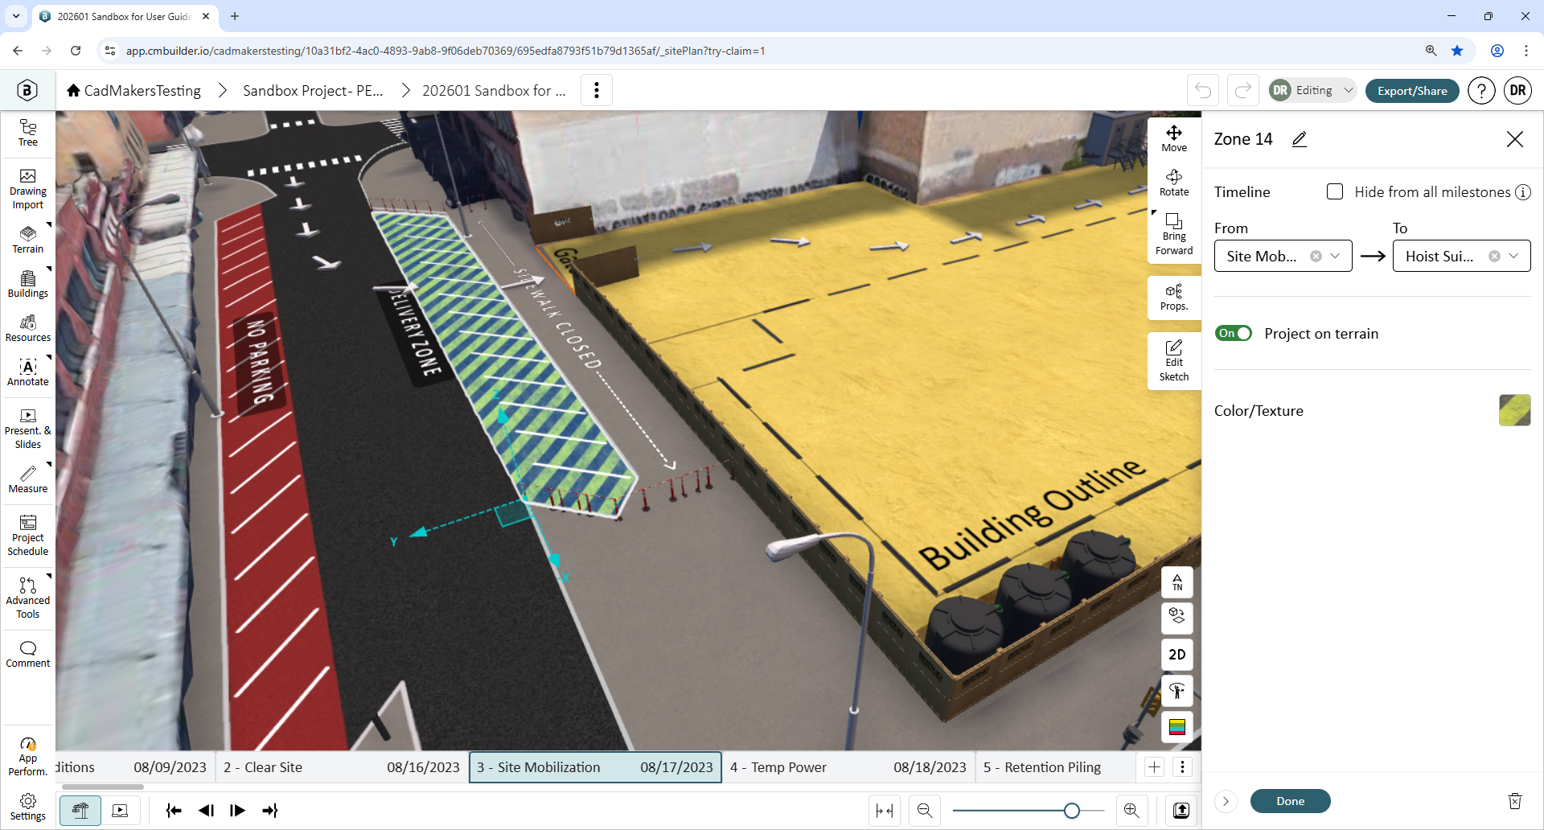Open milestone options three-dot menu

1182,767
